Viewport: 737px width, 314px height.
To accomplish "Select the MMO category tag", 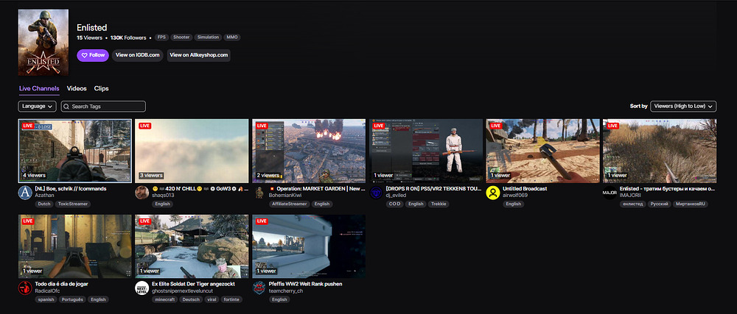I will click(x=232, y=38).
